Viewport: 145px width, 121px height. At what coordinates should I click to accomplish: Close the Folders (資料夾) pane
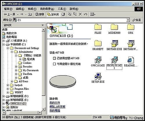coord(43,25)
